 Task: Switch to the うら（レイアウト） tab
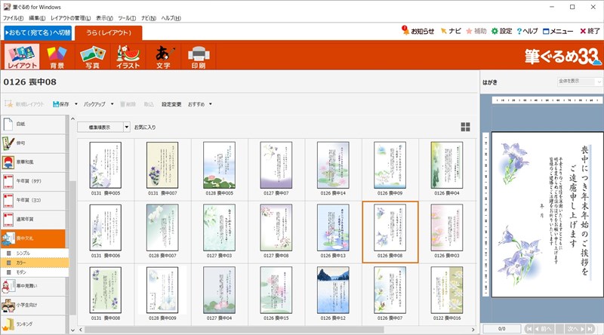pyautogui.click(x=109, y=33)
